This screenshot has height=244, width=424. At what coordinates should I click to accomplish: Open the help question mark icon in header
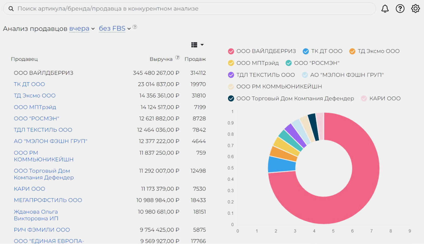click(400, 9)
